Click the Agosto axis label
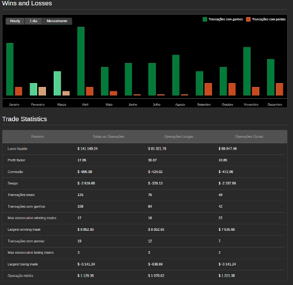The height and width of the screenshot is (285, 293). point(180,104)
